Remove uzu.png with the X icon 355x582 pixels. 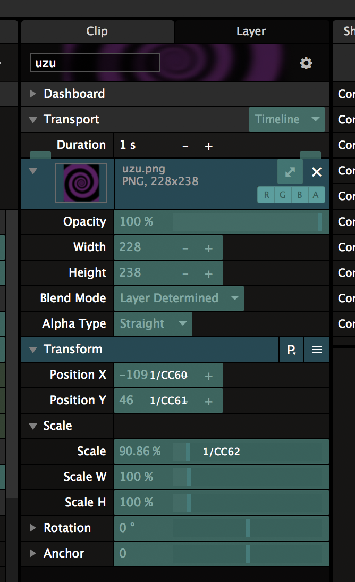tap(317, 172)
